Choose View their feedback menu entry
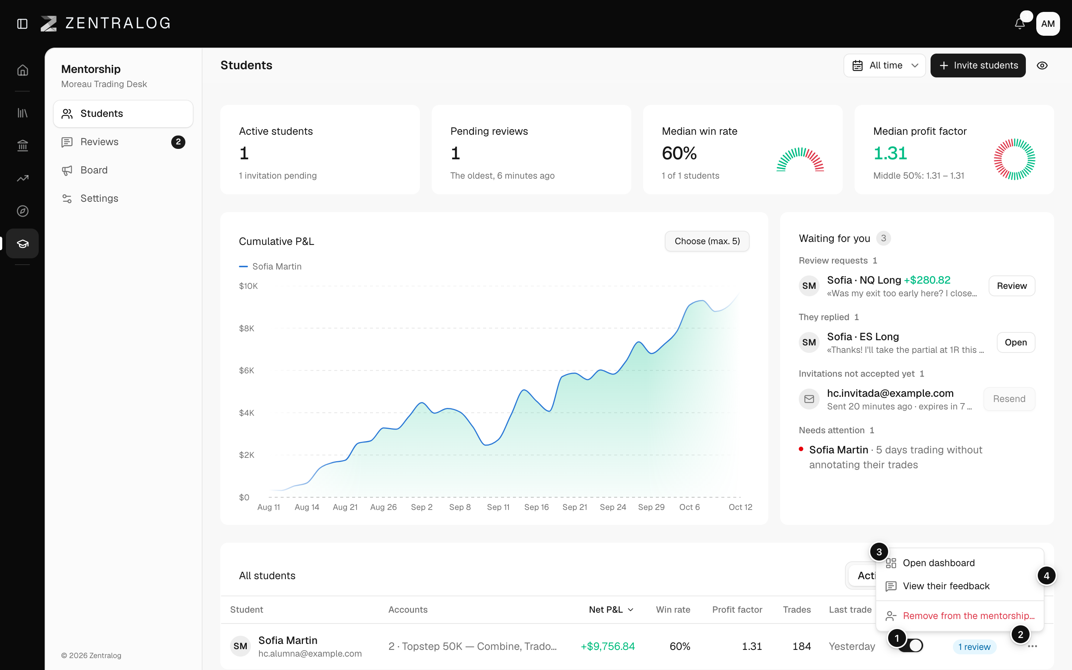 (x=960, y=586)
